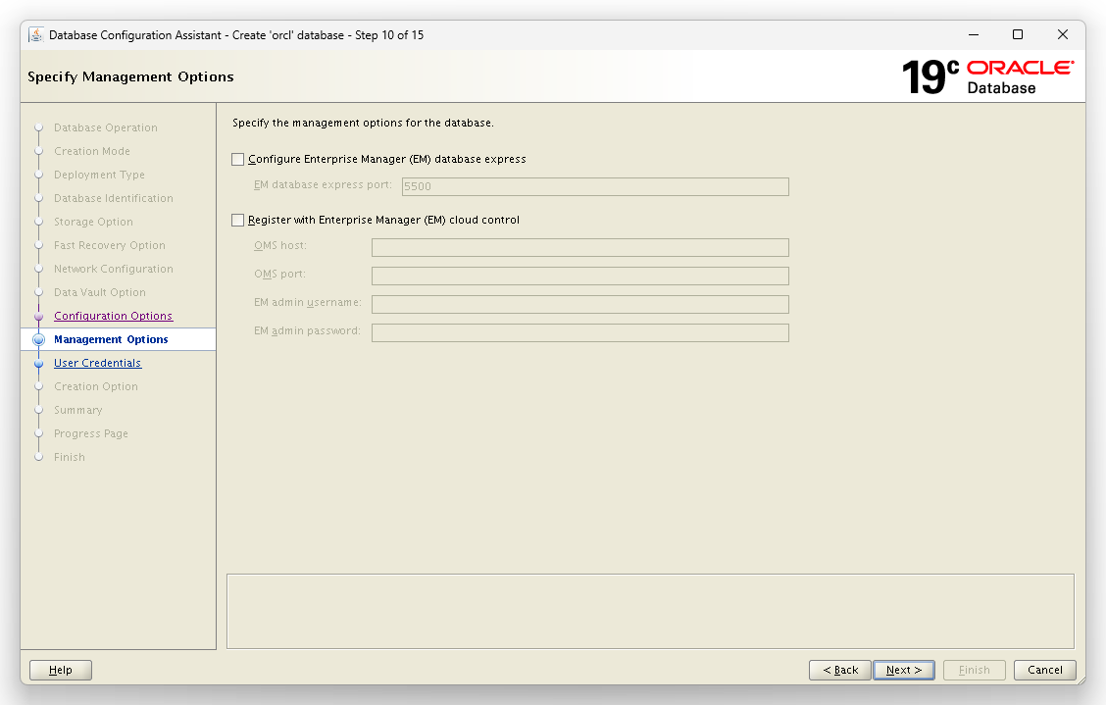Click the Storage Option step text
The height and width of the screenshot is (705, 1106).
93,222
